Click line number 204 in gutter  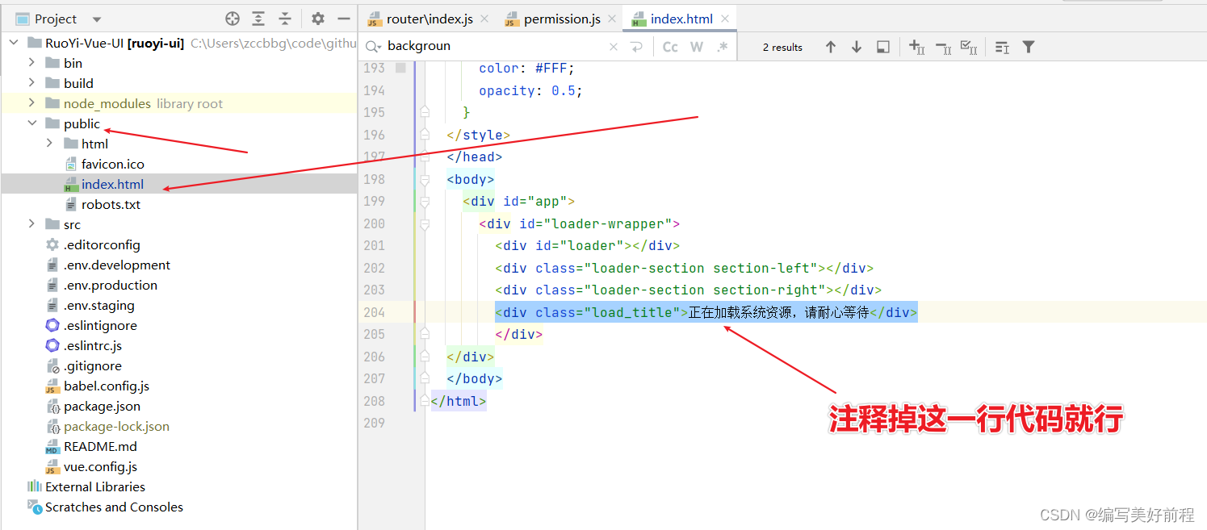375,312
